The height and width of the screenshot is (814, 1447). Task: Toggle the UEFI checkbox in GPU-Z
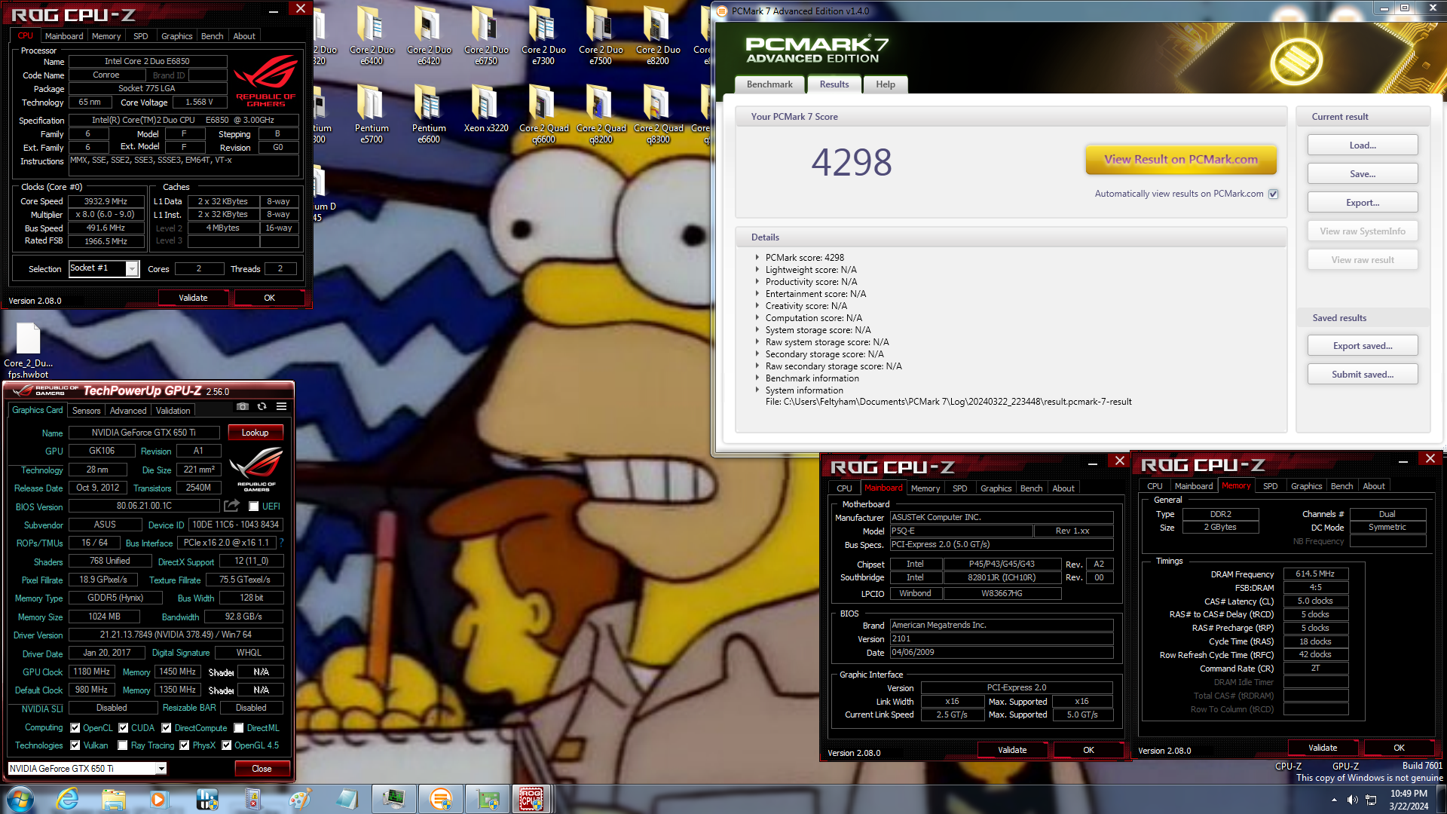254,506
